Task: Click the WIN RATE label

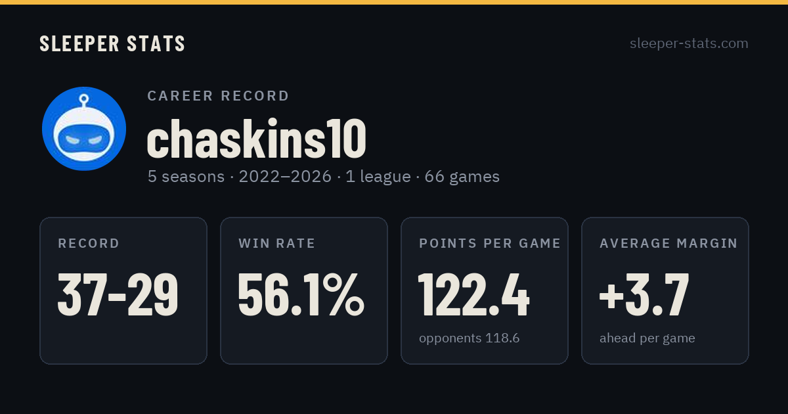Action: click(x=277, y=244)
